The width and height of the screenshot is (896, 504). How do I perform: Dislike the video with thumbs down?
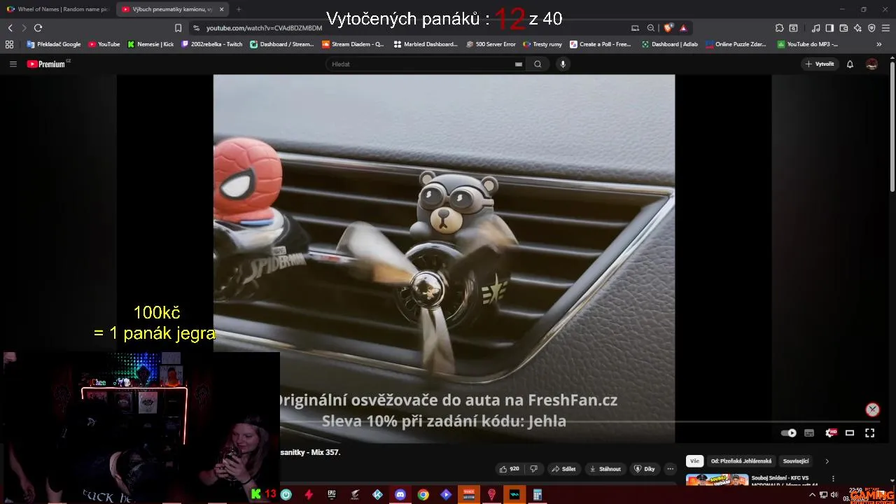tap(533, 469)
